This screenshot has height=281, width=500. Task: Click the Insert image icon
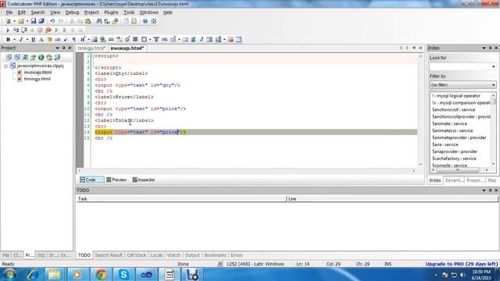95,40
